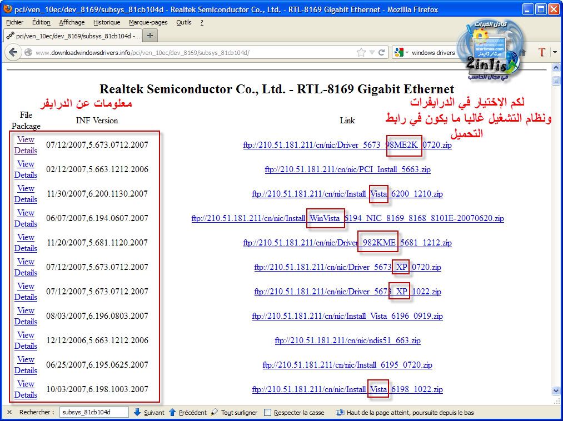Open Driver_5673_98ME2K_0720.zip download link
563x421 pixels.
click(x=347, y=145)
